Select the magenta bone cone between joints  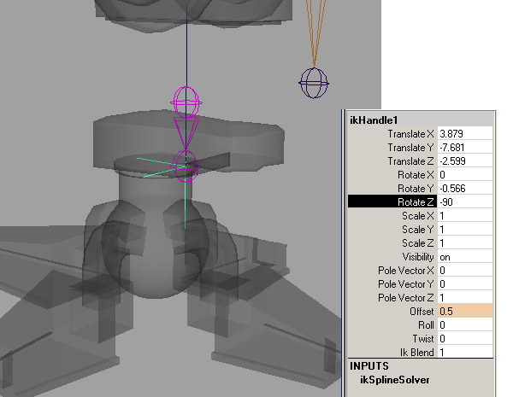tap(186, 133)
